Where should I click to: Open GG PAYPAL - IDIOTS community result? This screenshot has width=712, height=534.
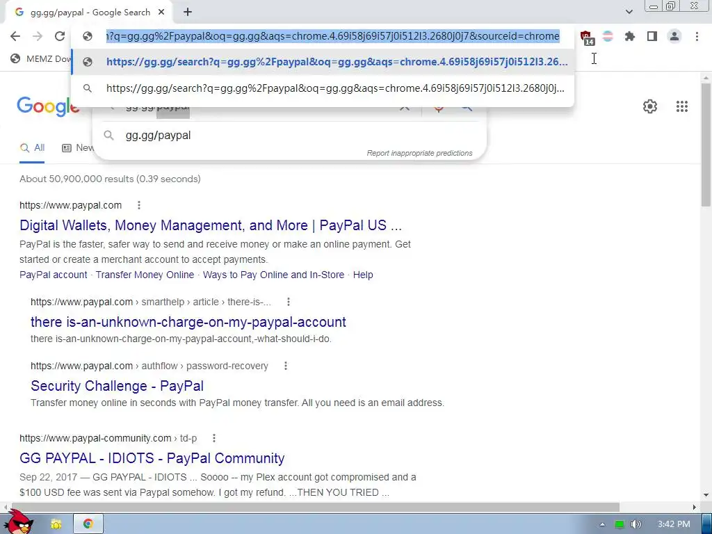click(x=152, y=458)
